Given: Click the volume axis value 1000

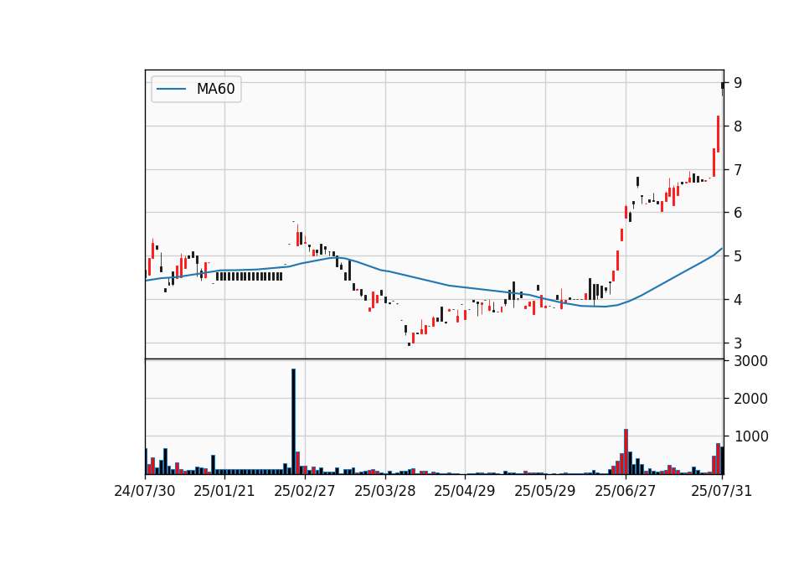Looking at the screenshot, I should (750, 436).
